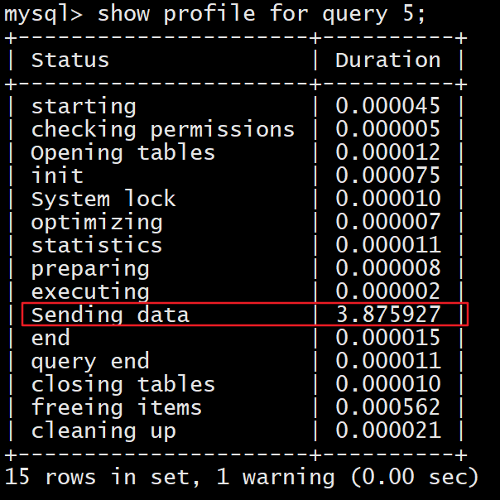Click the 'query end' status text
The image size is (500, 500).
point(90,362)
